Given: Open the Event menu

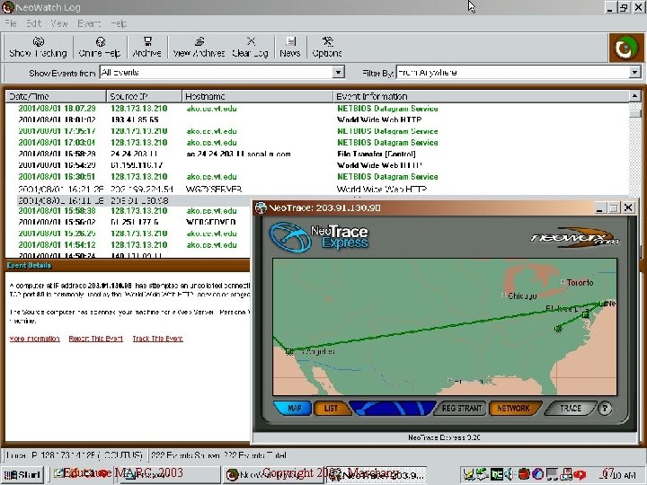Looking at the screenshot, I should pyautogui.click(x=89, y=23).
